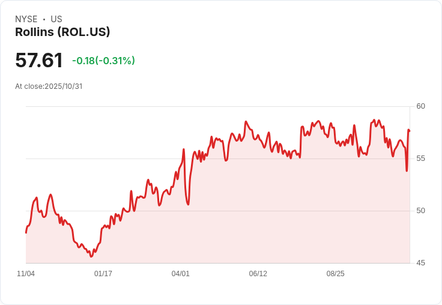The height and width of the screenshot is (305, 442).
Task: Select the 55 price axis label
Action: 420,159
